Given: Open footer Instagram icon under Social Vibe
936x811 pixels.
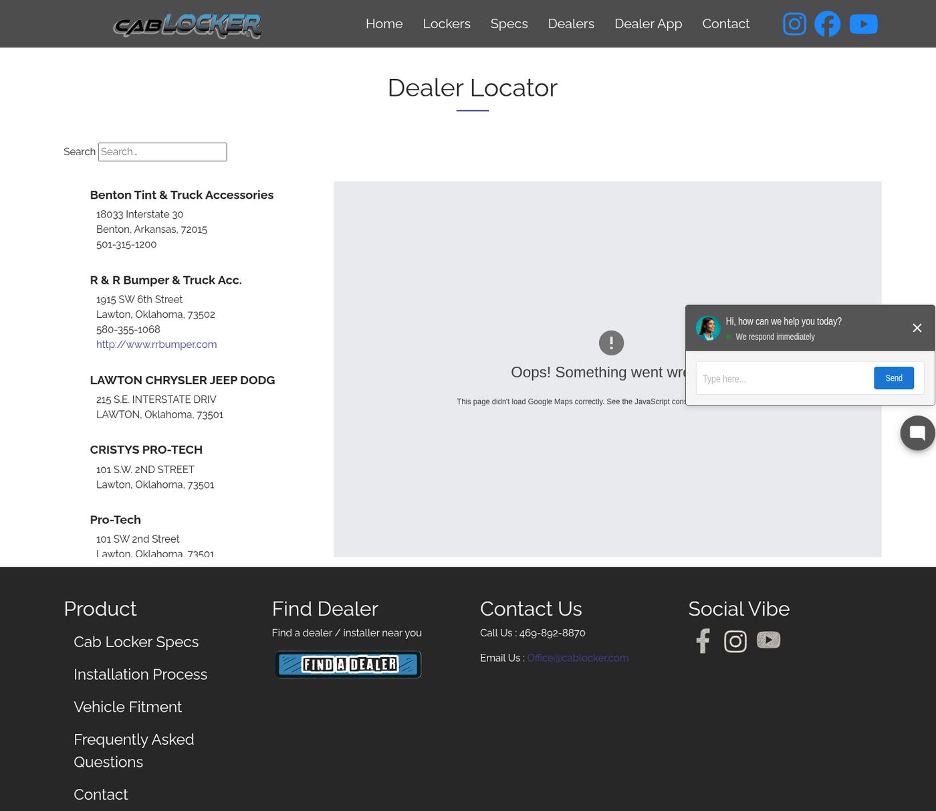Looking at the screenshot, I should coord(735,641).
